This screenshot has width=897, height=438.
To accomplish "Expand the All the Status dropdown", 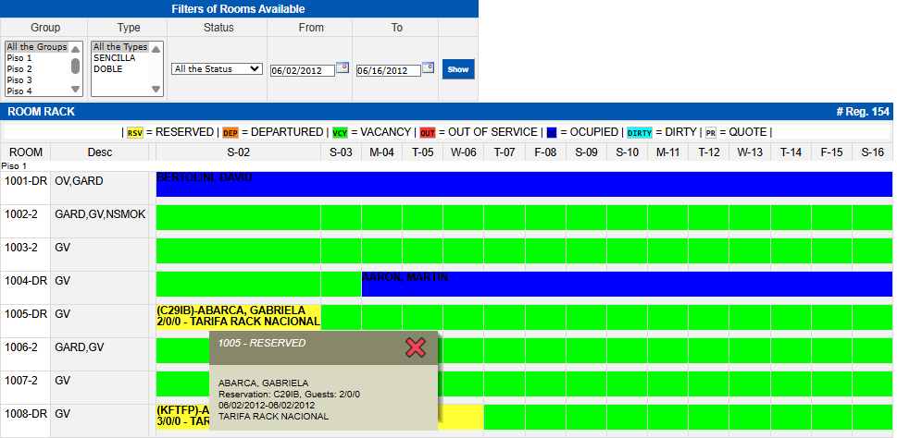I will [x=218, y=68].
